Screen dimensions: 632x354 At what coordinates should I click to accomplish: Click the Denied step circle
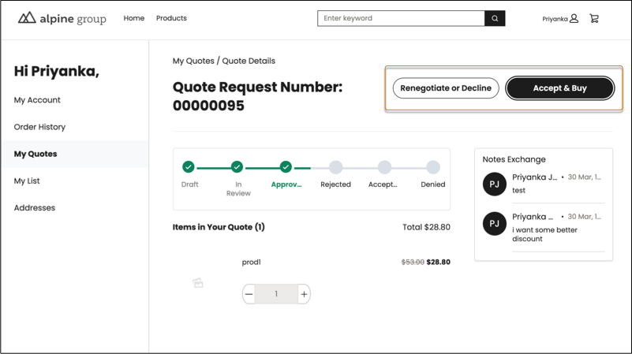point(433,166)
